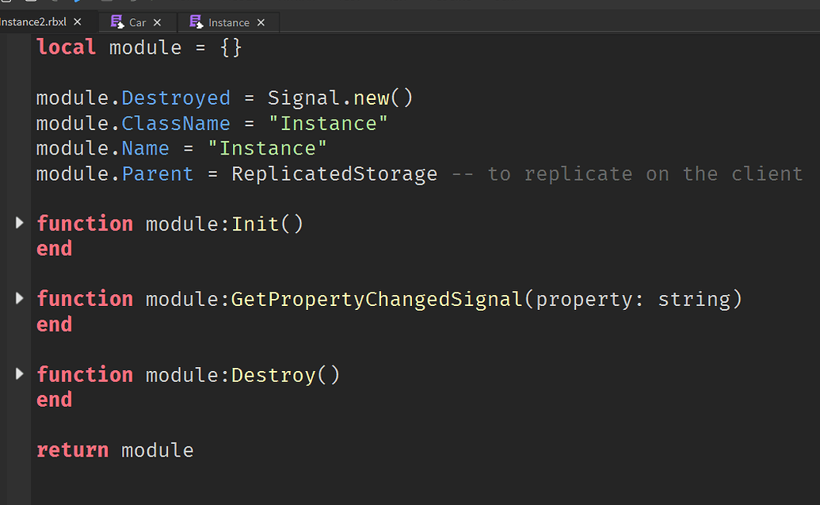This screenshot has width=820, height=505.
Task: Collapse the module:Destroy function block
Action: point(19,373)
